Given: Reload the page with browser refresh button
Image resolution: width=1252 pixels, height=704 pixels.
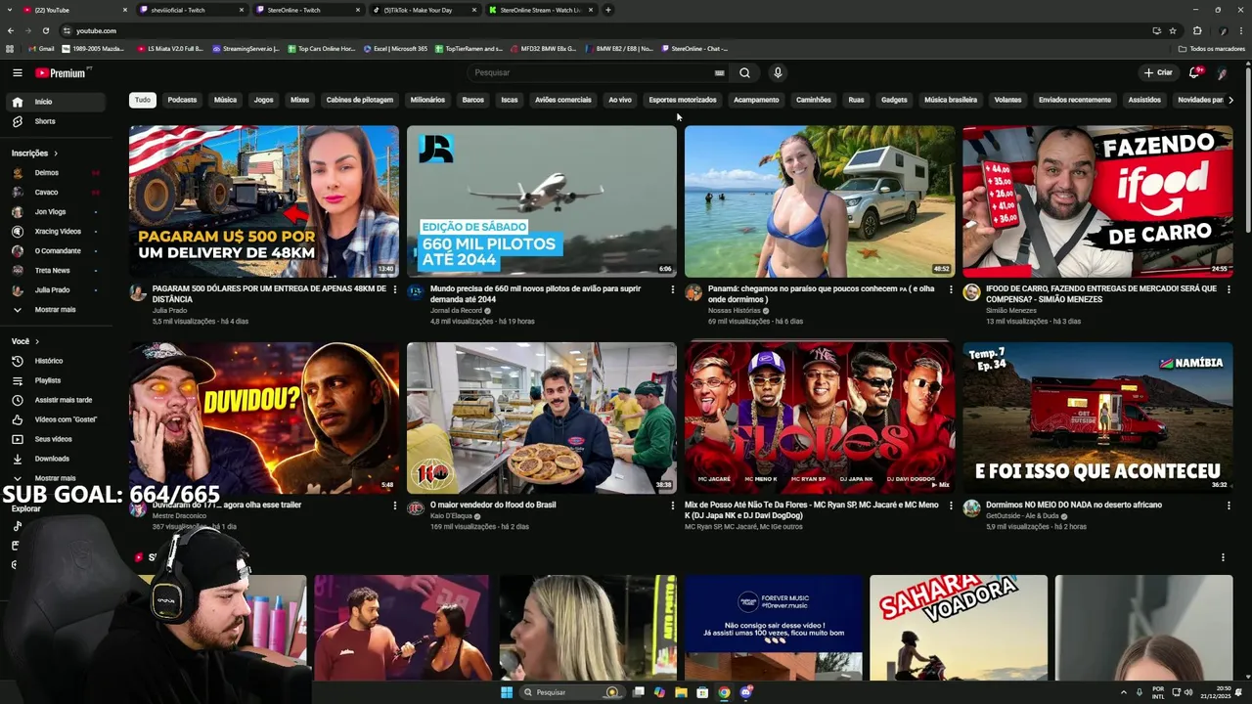Looking at the screenshot, I should (45, 30).
